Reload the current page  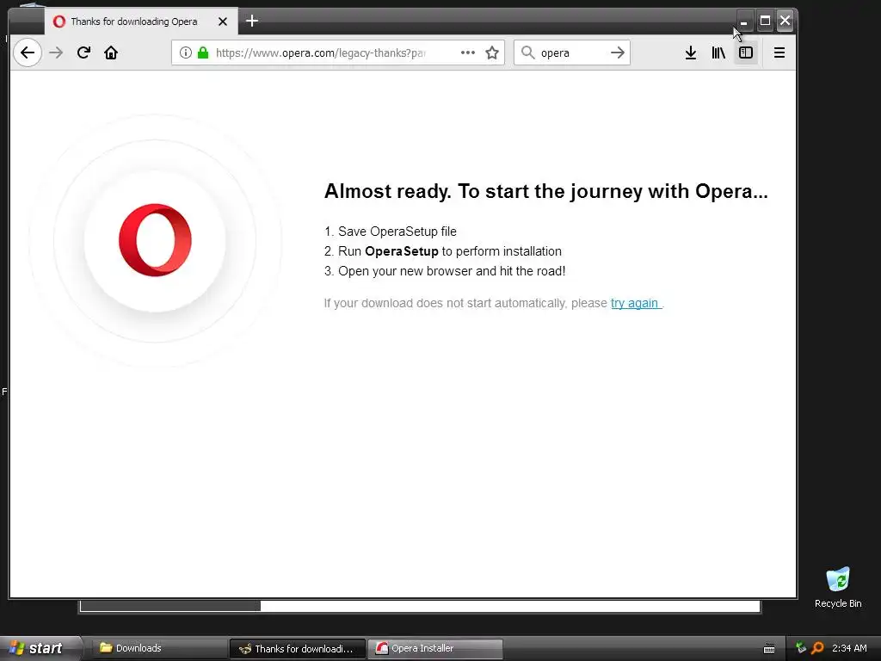pyautogui.click(x=83, y=53)
